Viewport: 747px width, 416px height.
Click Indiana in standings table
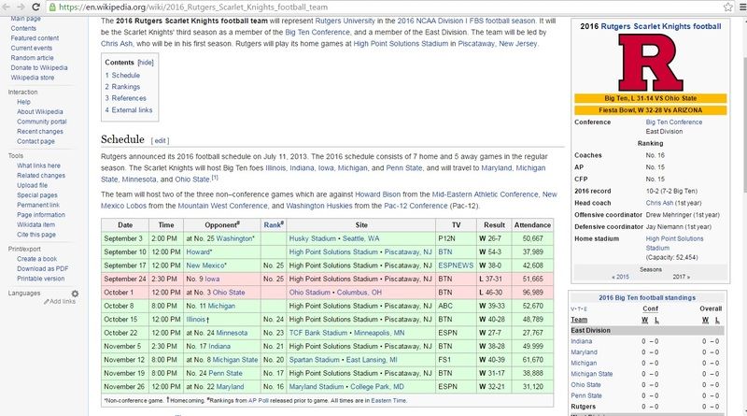tap(581, 341)
